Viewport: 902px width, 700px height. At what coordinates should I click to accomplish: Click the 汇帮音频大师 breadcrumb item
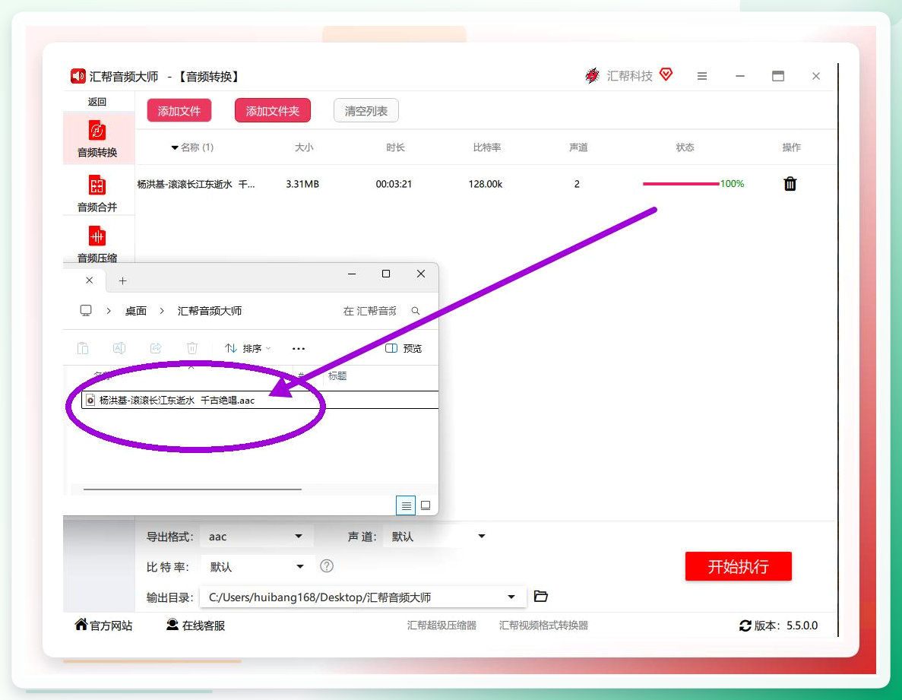(x=210, y=311)
